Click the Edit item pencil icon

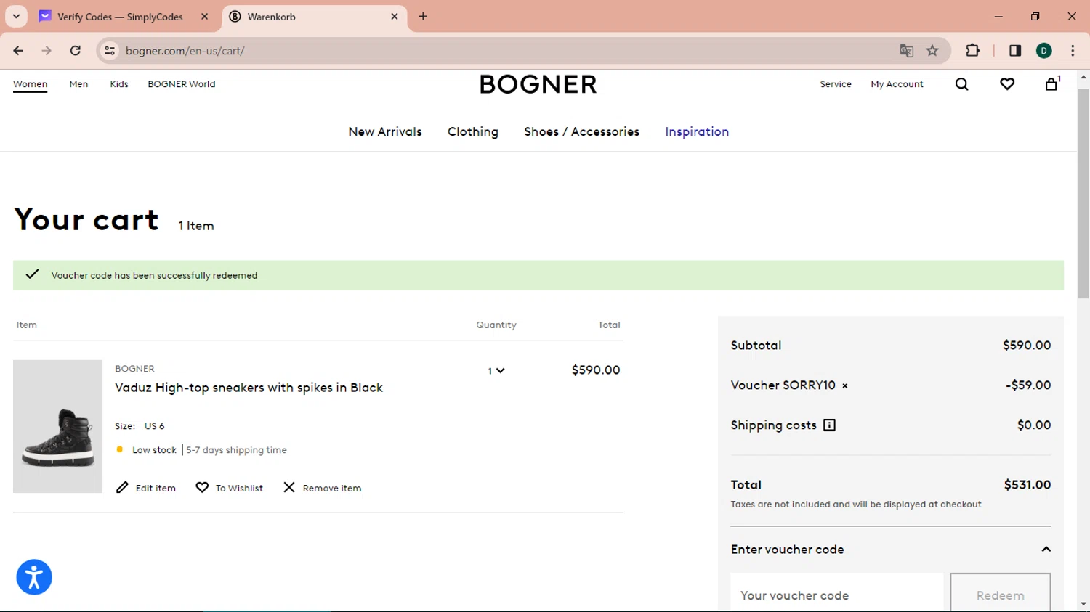tap(122, 487)
